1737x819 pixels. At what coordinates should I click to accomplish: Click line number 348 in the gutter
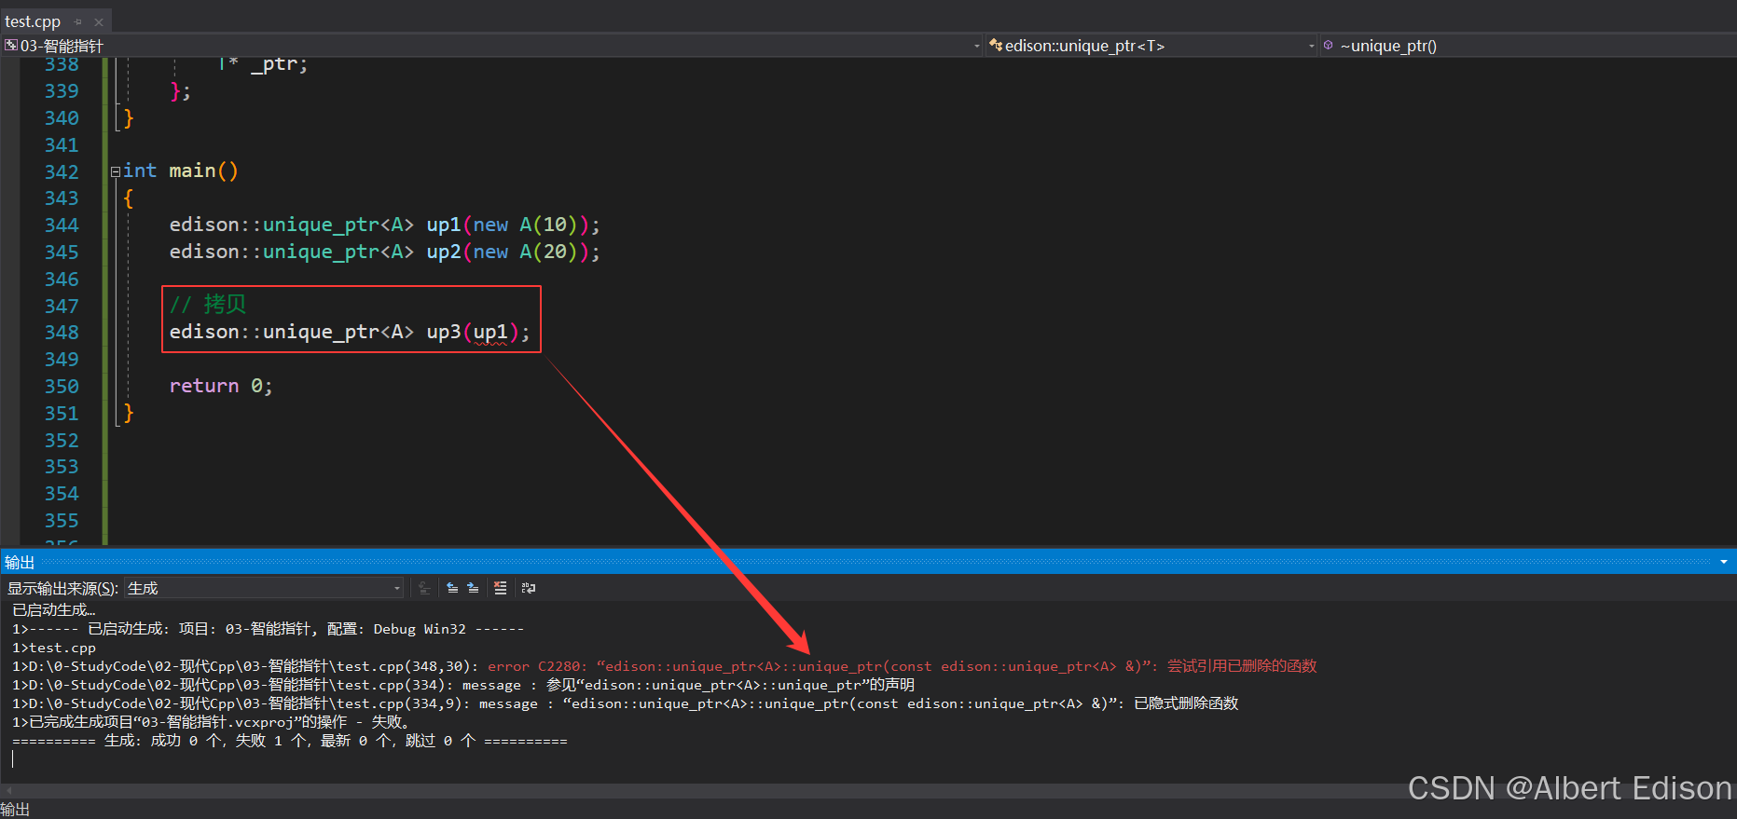pyautogui.click(x=62, y=333)
